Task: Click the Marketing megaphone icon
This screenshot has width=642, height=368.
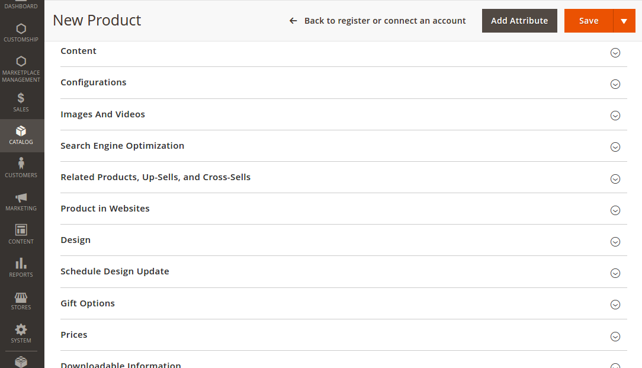Action: coord(21,197)
